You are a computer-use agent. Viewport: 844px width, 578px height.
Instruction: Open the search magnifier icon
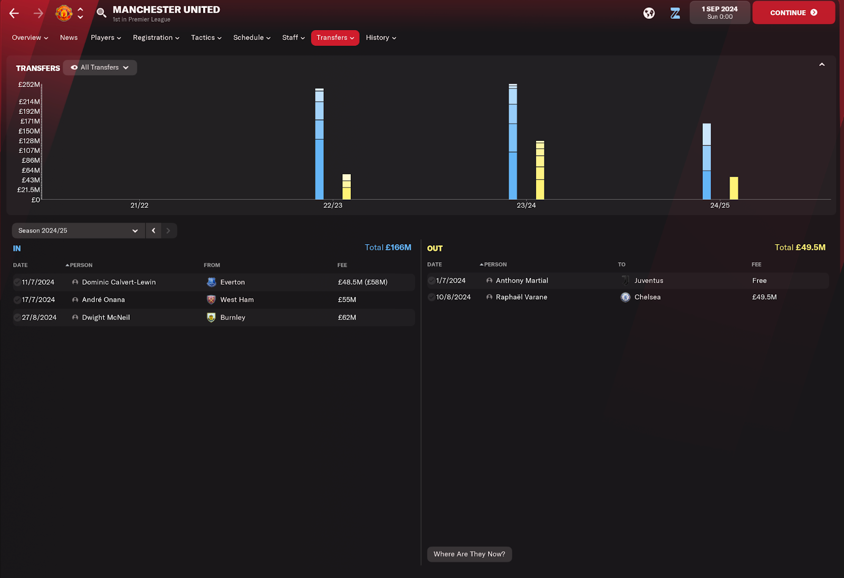point(101,13)
